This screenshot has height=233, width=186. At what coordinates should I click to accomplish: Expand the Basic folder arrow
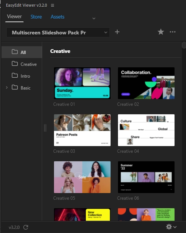[7, 88]
